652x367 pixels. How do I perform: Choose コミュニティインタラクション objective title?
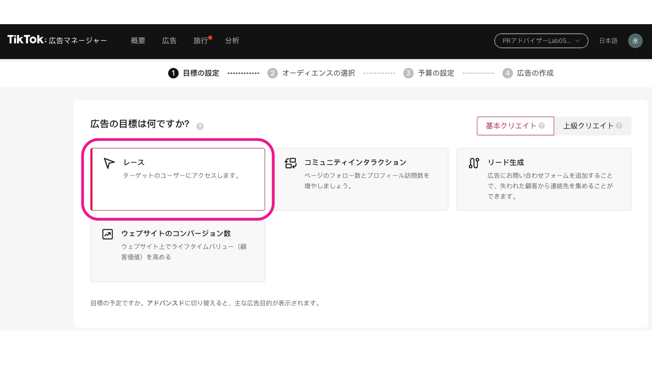355,162
